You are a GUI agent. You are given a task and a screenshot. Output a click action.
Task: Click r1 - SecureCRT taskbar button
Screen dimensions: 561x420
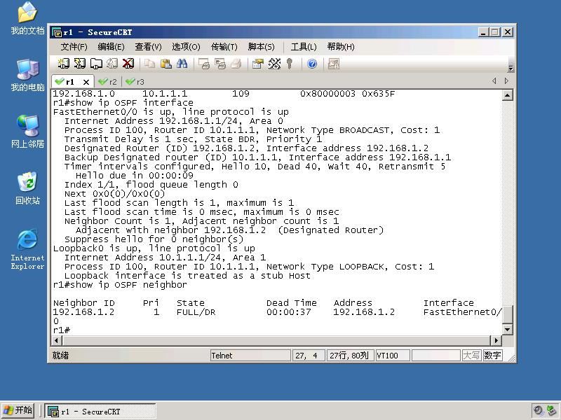[x=100, y=412]
